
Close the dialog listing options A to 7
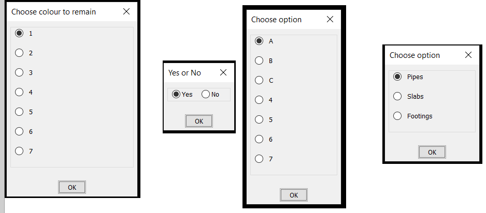tap(330, 20)
